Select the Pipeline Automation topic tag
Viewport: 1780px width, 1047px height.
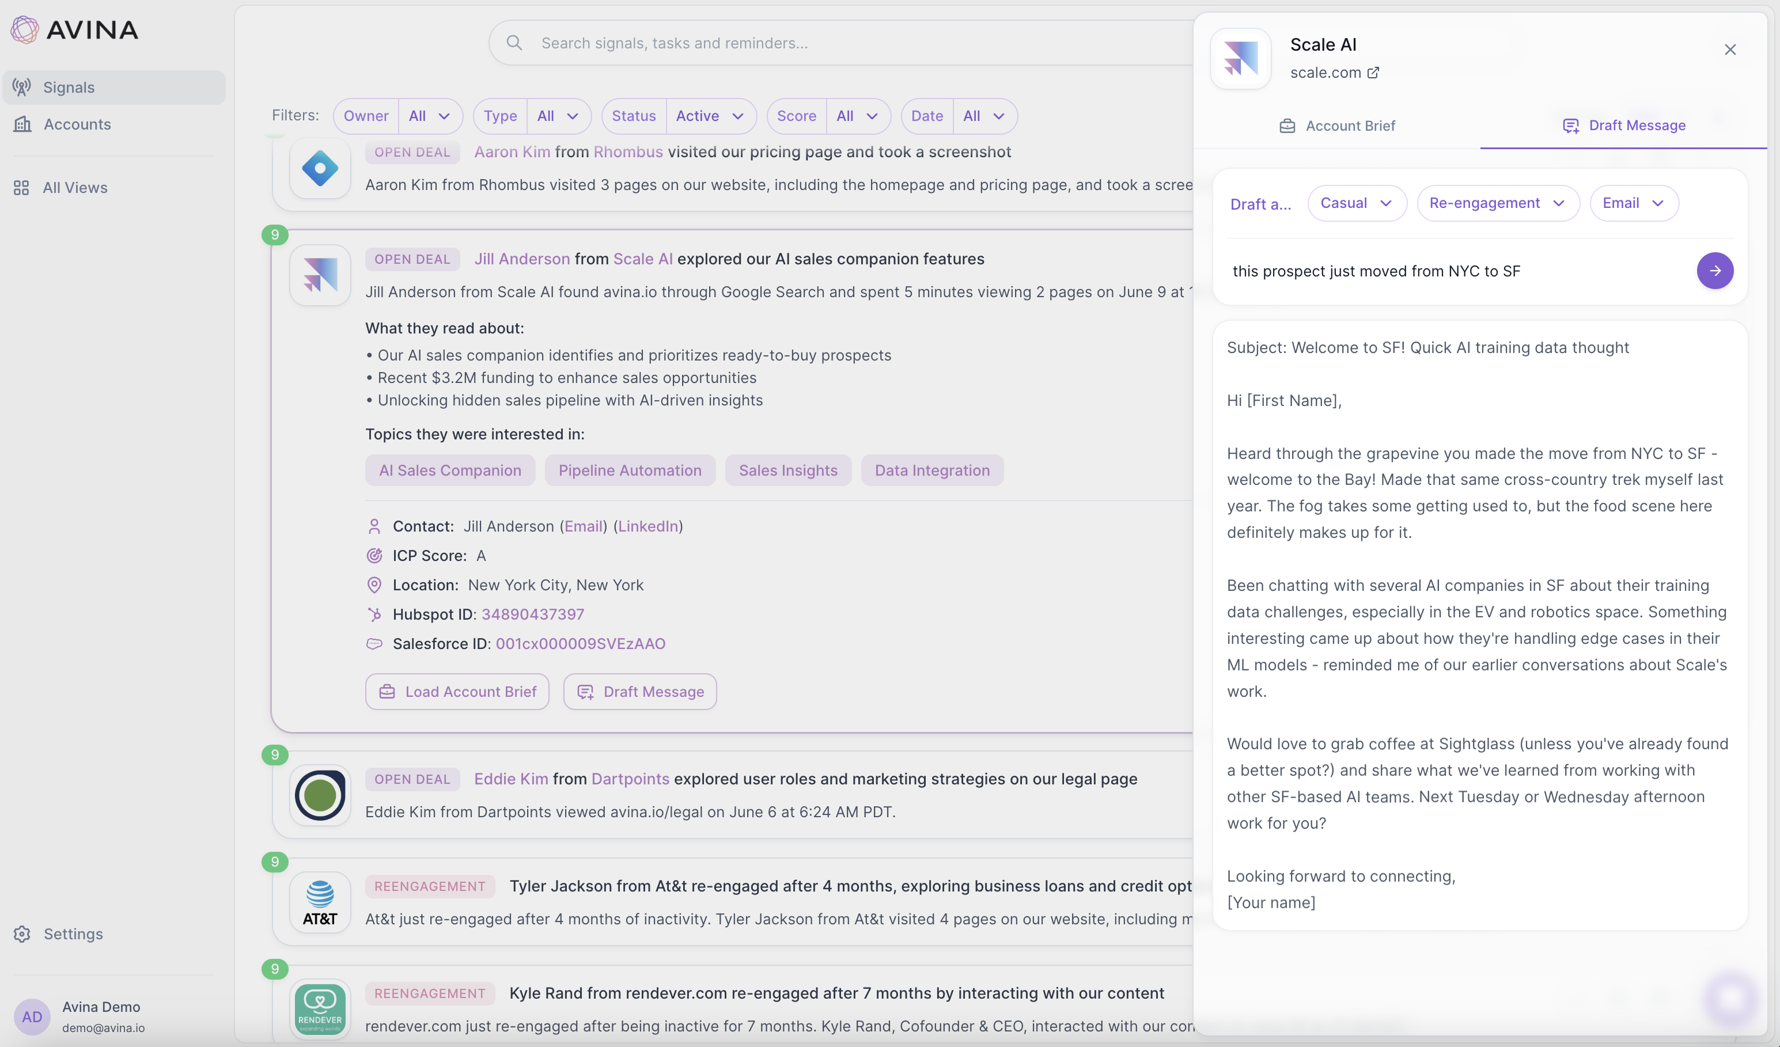(x=630, y=470)
